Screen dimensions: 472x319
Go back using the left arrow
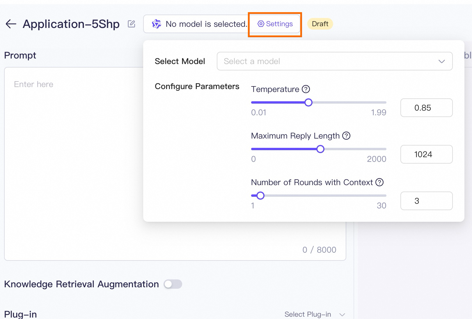point(11,24)
